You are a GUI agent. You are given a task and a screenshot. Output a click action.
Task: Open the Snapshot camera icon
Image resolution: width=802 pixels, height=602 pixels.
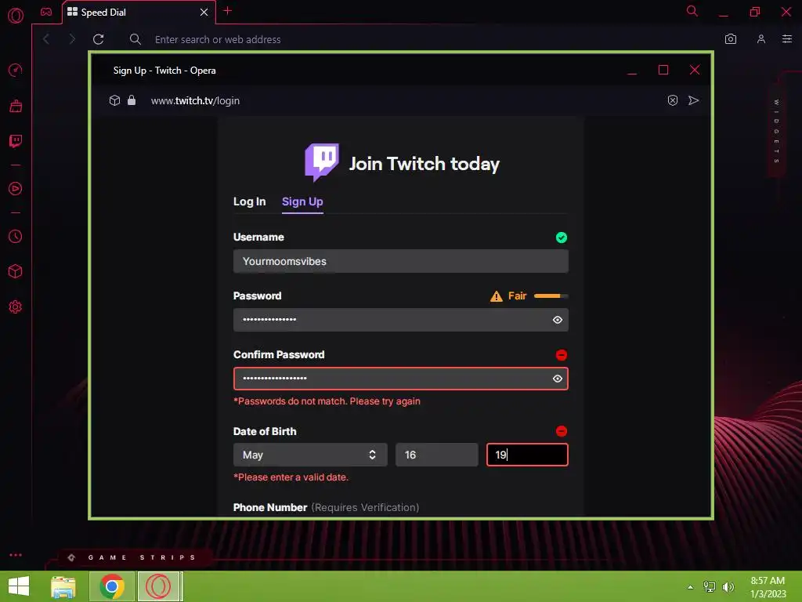coord(731,39)
